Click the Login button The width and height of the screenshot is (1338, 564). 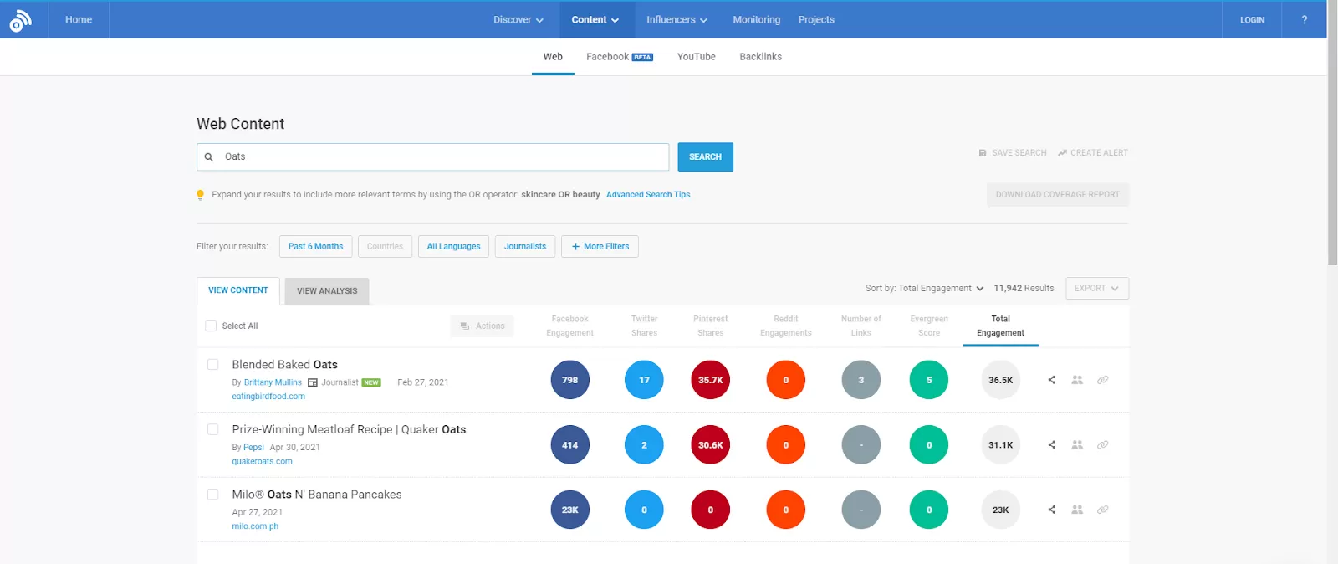point(1252,20)
